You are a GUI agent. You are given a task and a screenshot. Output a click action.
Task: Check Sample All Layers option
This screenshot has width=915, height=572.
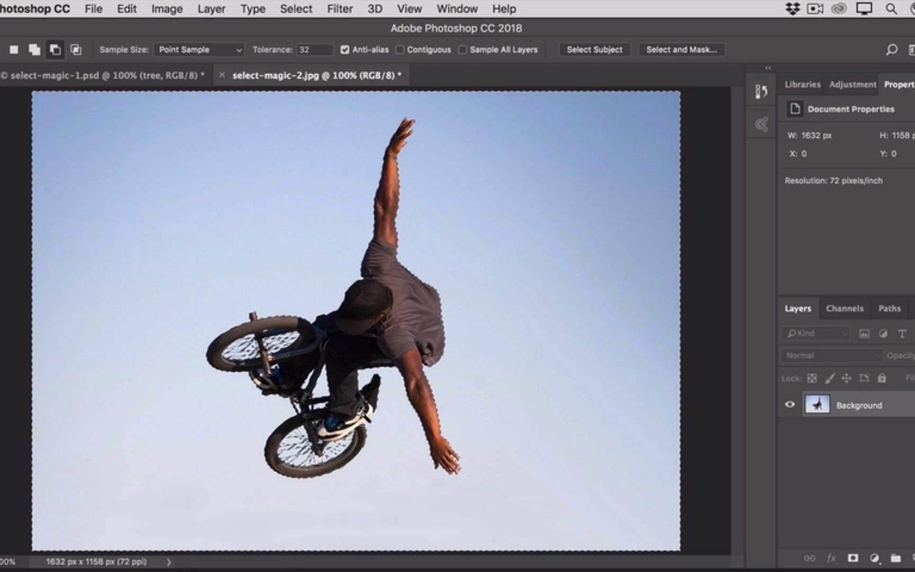point(462,49)
